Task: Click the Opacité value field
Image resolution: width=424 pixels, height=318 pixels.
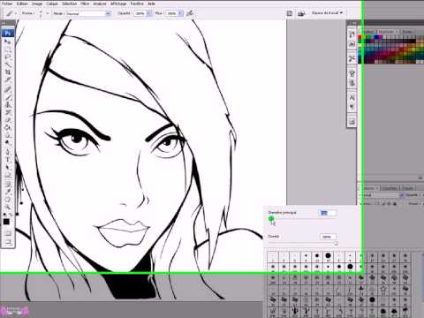Action: point(140,13)
